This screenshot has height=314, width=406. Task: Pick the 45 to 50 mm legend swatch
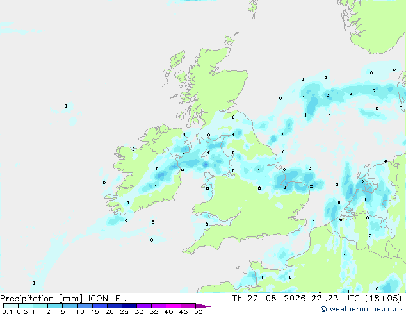[188, 306]
